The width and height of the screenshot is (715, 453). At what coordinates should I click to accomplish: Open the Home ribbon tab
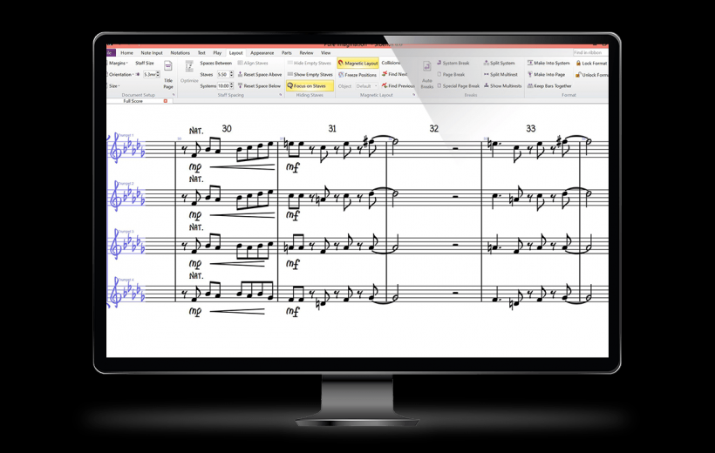click(x=126, y=53)
